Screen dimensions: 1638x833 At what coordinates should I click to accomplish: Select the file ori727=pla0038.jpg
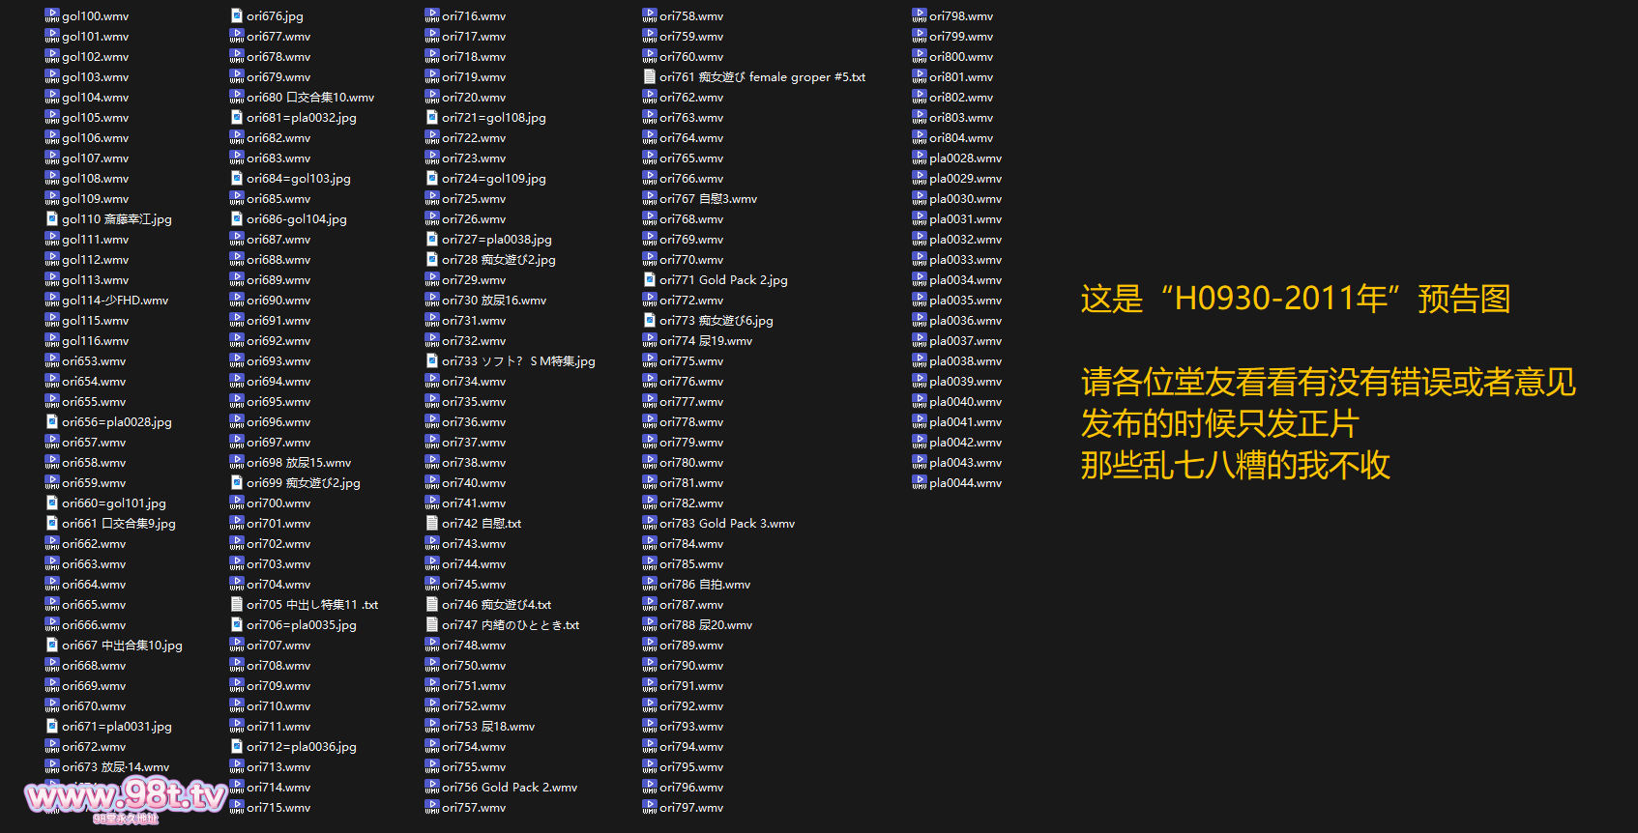coord(496,240)
